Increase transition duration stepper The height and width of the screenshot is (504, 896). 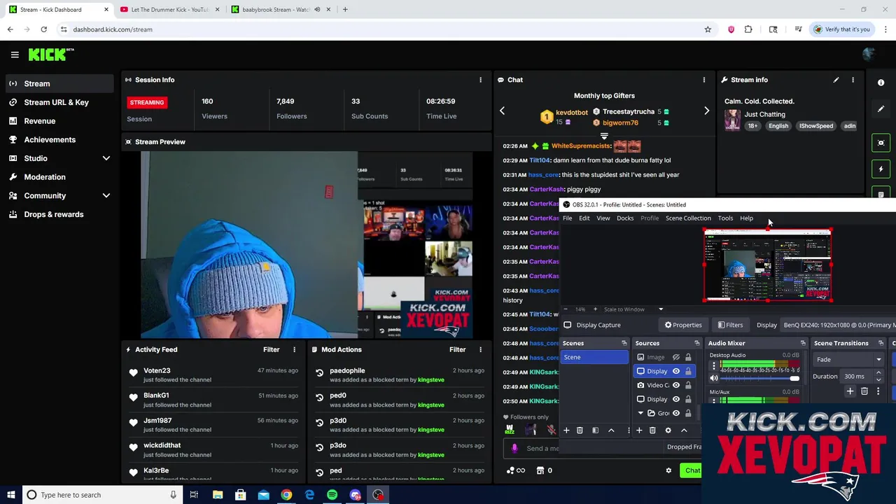coord(878,373)
